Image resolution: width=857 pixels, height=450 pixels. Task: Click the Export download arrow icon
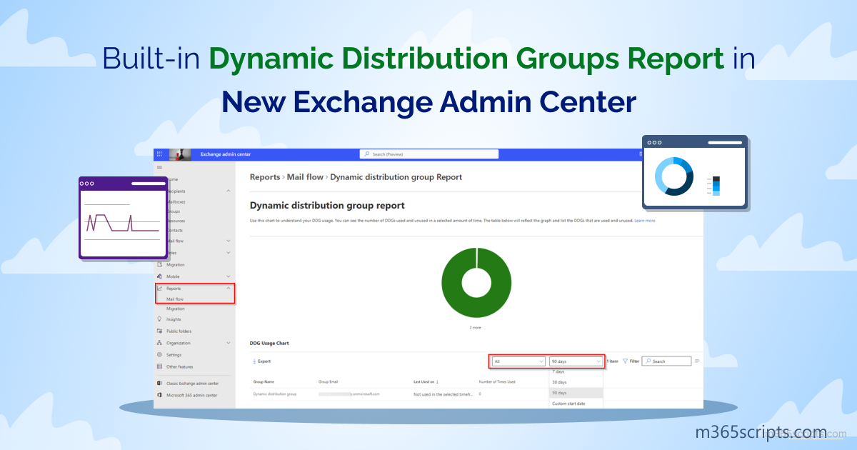254,361
